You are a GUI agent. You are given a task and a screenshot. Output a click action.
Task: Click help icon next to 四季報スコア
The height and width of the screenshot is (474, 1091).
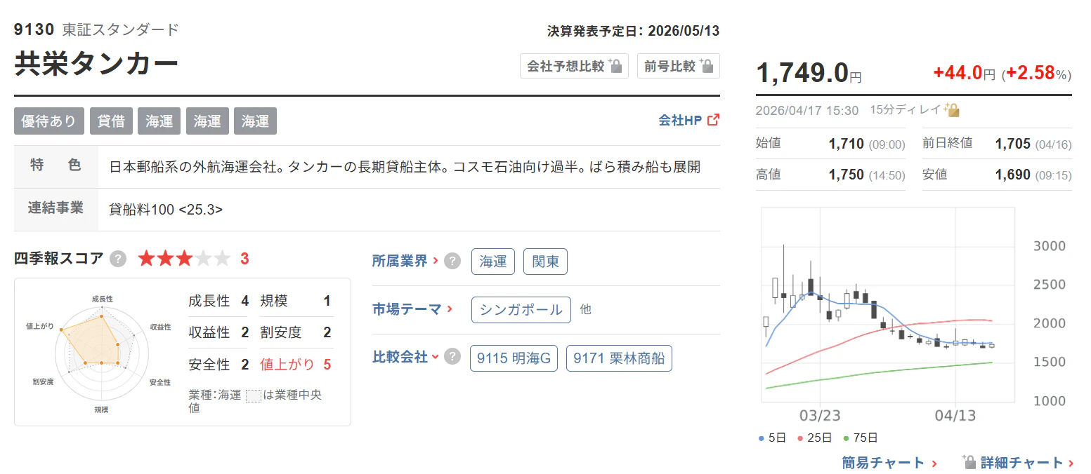click(x=119, y=259)
